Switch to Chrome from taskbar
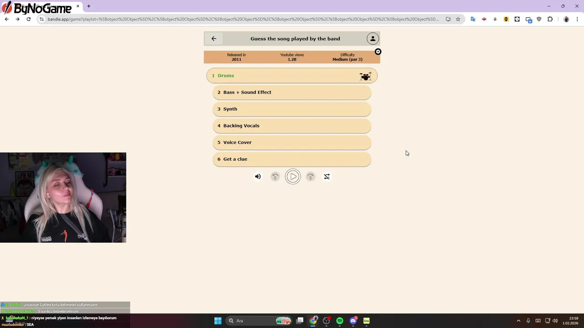The image size is (584, 328). click(x=313, y=321)
